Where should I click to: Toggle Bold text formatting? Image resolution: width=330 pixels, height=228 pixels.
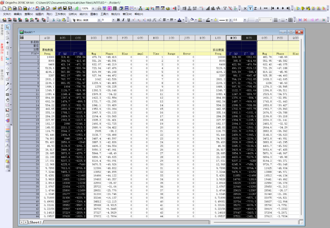point(118,20)
